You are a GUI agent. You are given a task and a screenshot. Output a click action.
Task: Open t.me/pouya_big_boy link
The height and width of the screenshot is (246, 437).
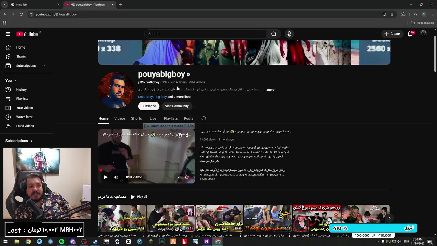coord(152,97)
